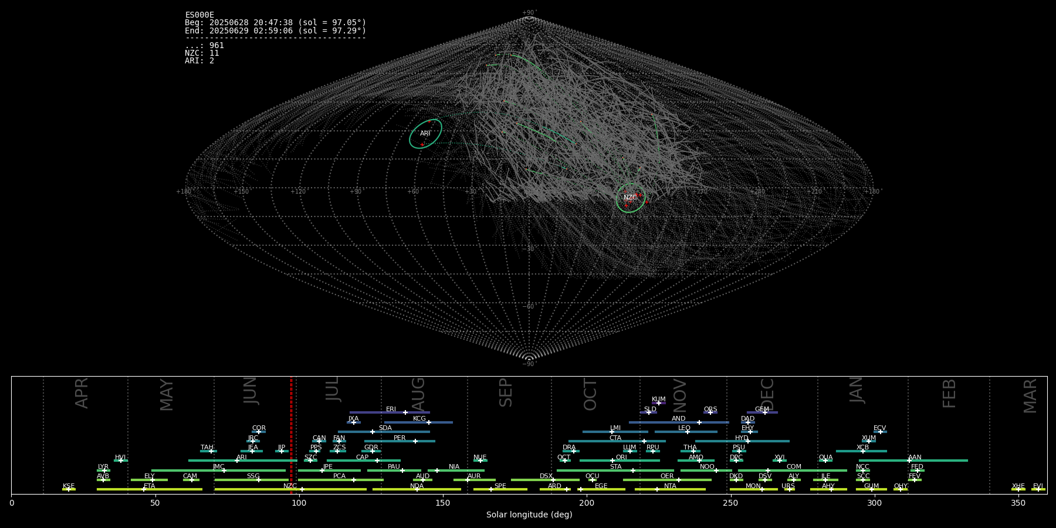Click the DEC month label
The image size is (1056, 528).
[767, 394]
